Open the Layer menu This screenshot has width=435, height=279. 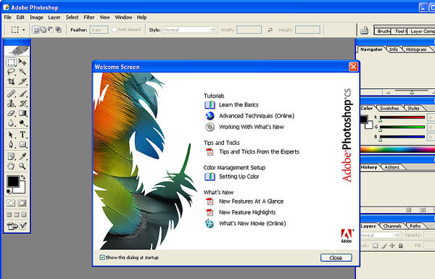tap(54, 17)
